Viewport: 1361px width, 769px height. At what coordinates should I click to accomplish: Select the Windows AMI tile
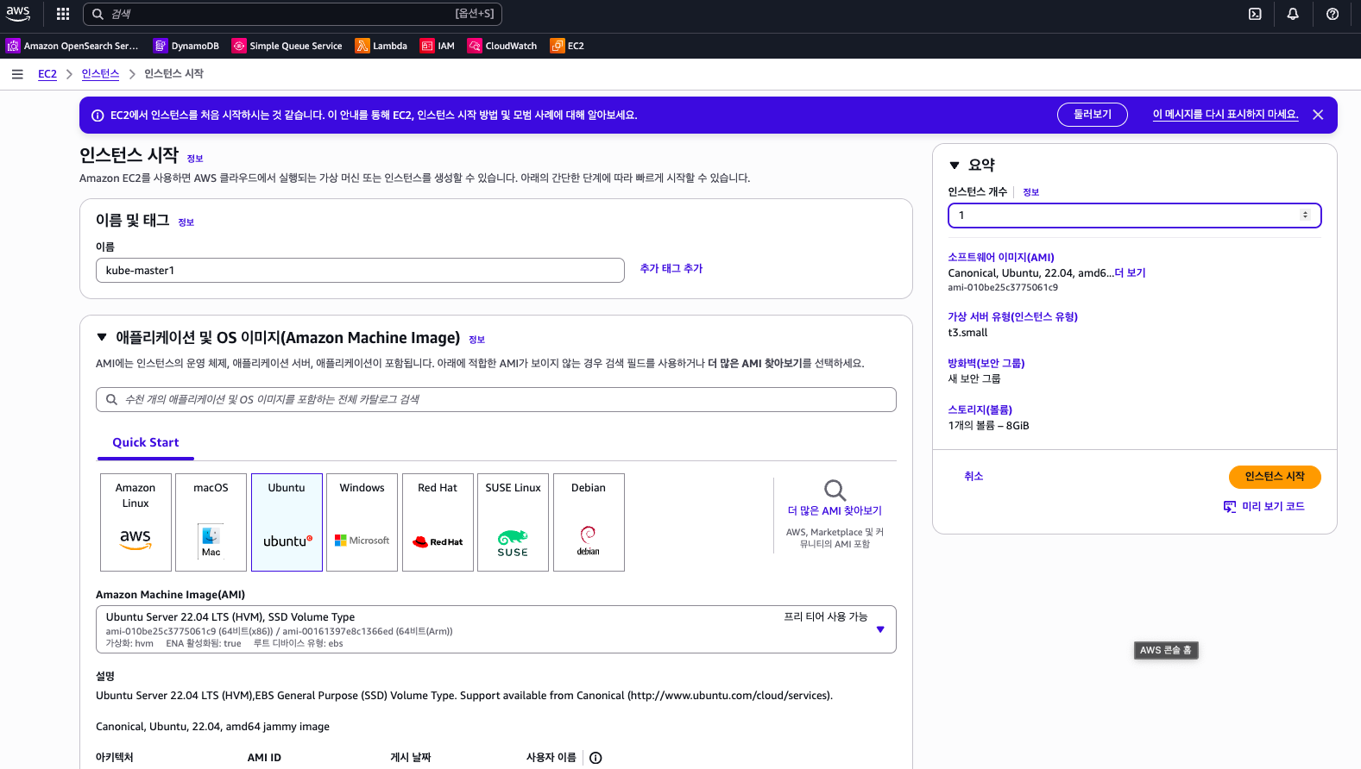pyautogui.click(x=362, y=522)
